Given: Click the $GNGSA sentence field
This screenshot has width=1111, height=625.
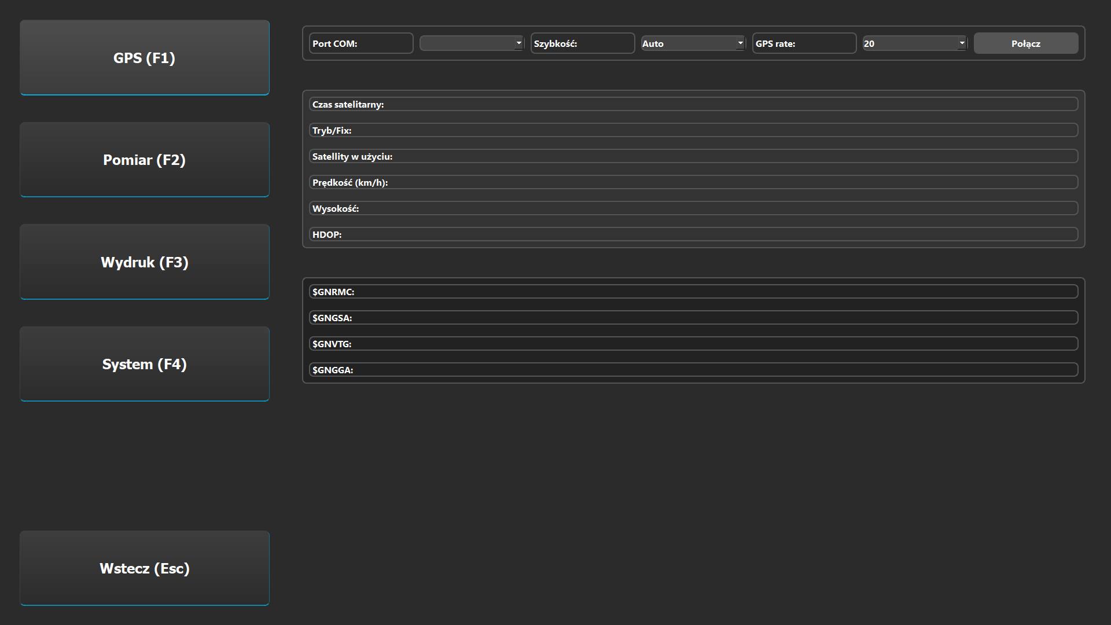Looking at the screenshot, I should [693, 318].
